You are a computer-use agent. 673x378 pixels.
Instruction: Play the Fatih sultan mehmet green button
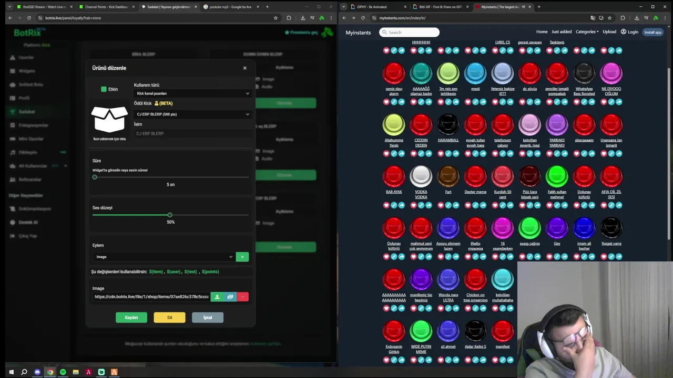557,176
